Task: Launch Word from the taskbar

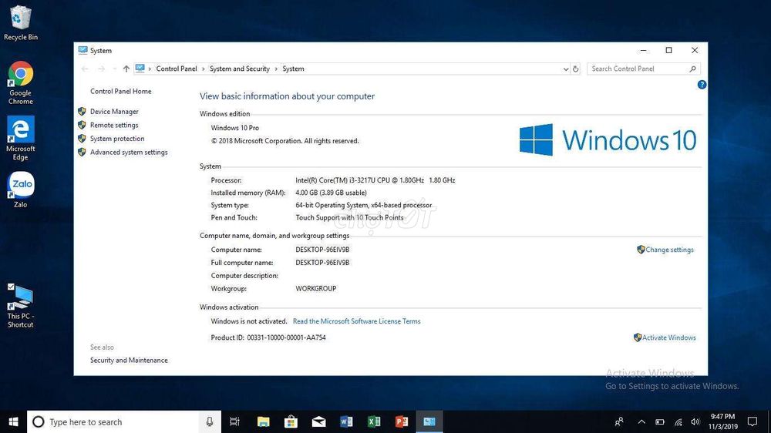Action: 346,421
